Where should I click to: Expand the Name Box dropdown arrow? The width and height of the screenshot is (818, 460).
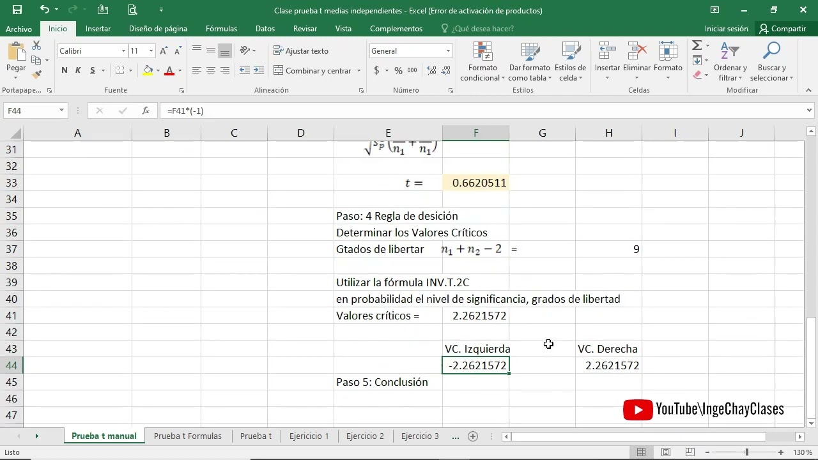pyautogui.click(x=61, y=111)
